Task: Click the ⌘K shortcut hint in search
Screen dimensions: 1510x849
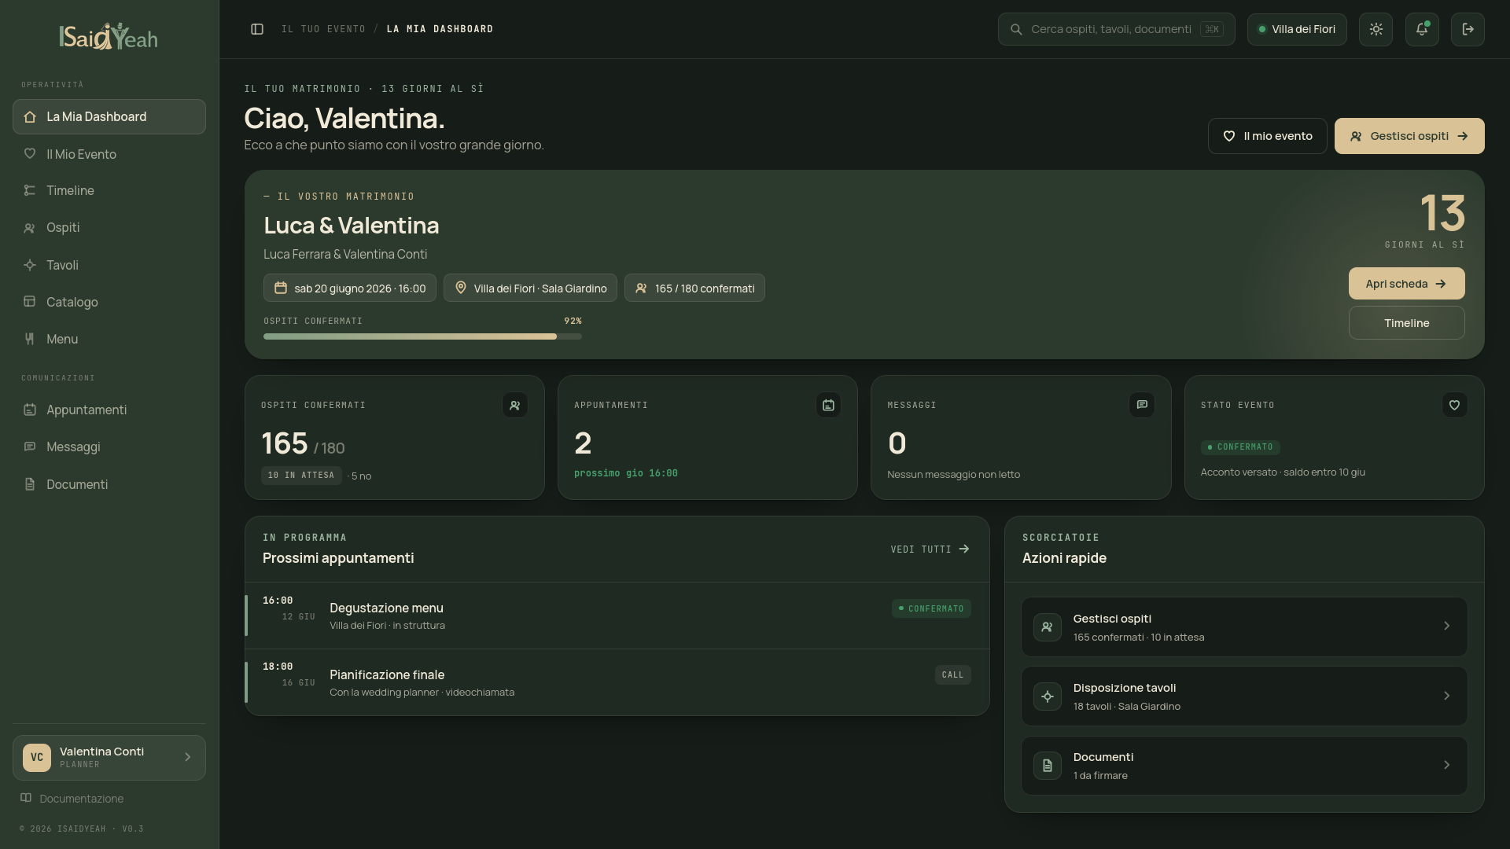Action: (1211, 29)
